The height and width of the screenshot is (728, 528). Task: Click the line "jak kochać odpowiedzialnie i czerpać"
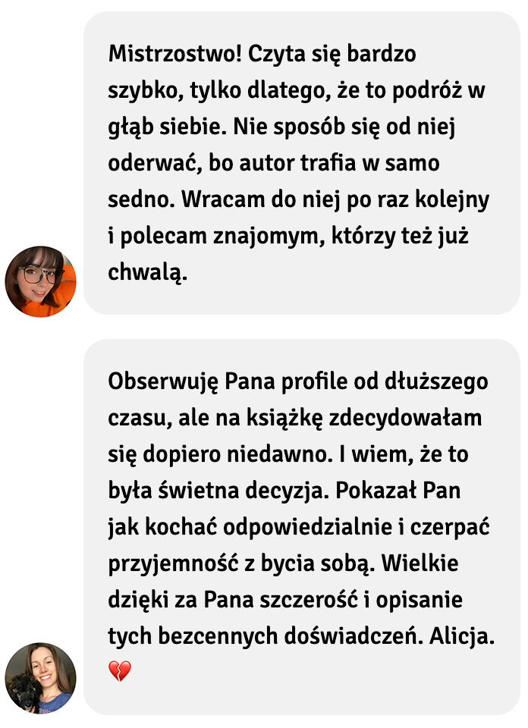pos(299,527)
